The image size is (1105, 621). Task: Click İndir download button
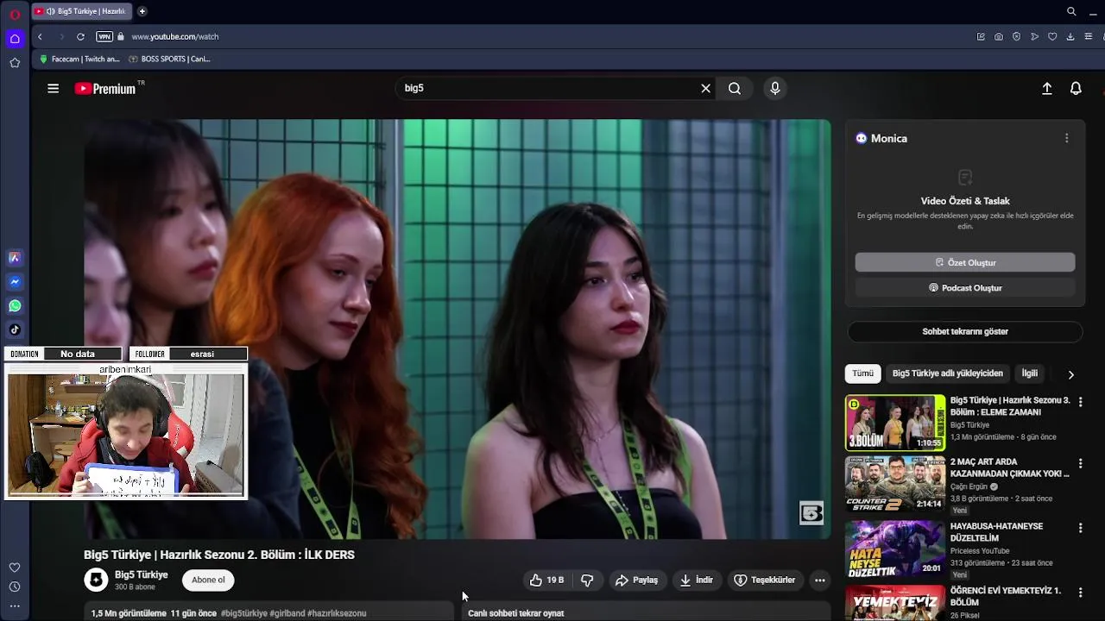tap(696, 580)
